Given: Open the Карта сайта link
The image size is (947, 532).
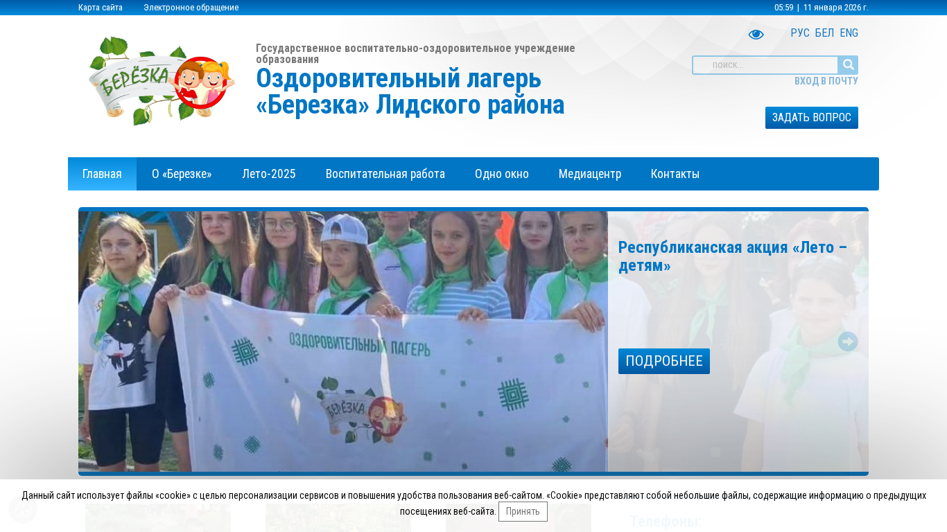Looking at the screenshot, I should click(x=101, y=8).
